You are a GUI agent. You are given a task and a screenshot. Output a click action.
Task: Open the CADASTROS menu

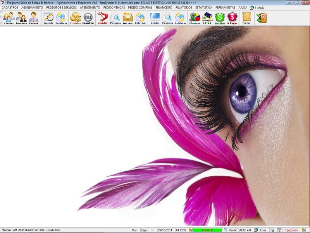[x=10, y=7]
